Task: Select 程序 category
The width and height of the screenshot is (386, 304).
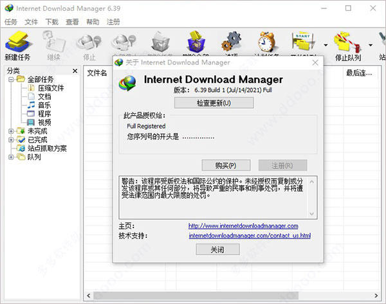Action: click(44, 114)
